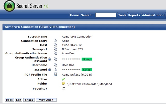Open the Home menu item
The width and height of the screenshot is (166, 104).
74,15
